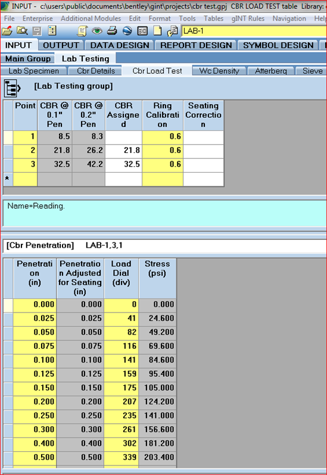This screenshot has height=475, width=327.
Task: Click the open project folder icon
Action: point(7,31)
